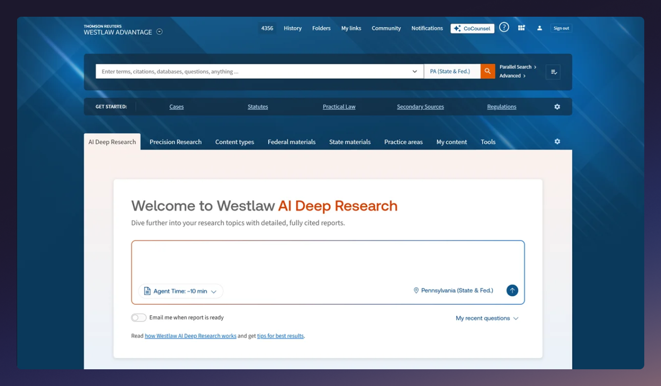661x386 pixels.
Task: Open the gear icon beside the research tabs
Action: [x=556, y=141]
